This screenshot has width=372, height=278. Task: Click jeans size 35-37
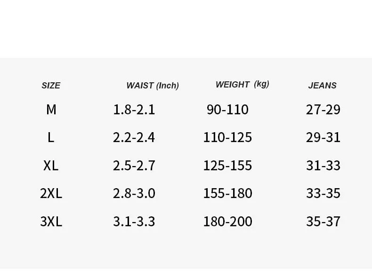coord(323,222)
